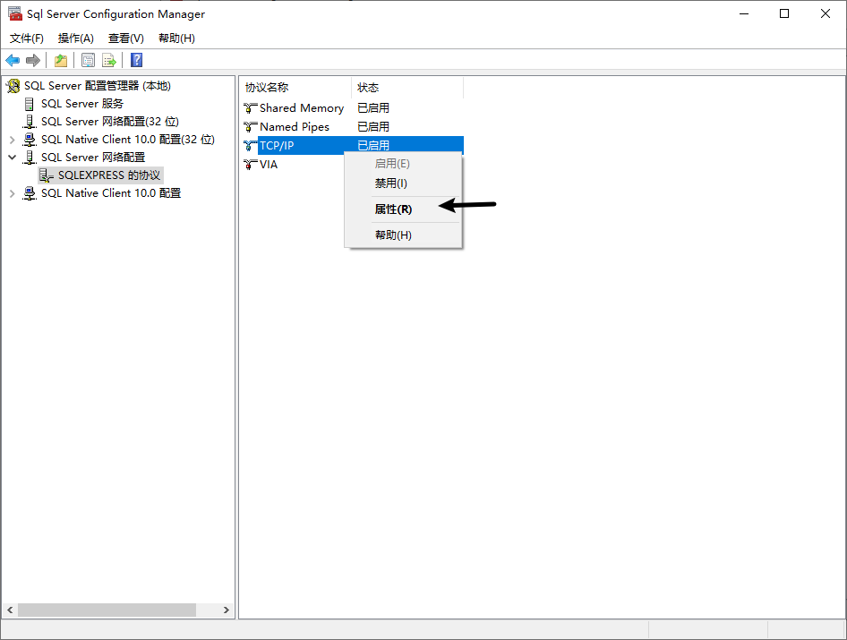Open the 文件(F) menu
Viewport: 847px width, 640px height.
[27, 38]
